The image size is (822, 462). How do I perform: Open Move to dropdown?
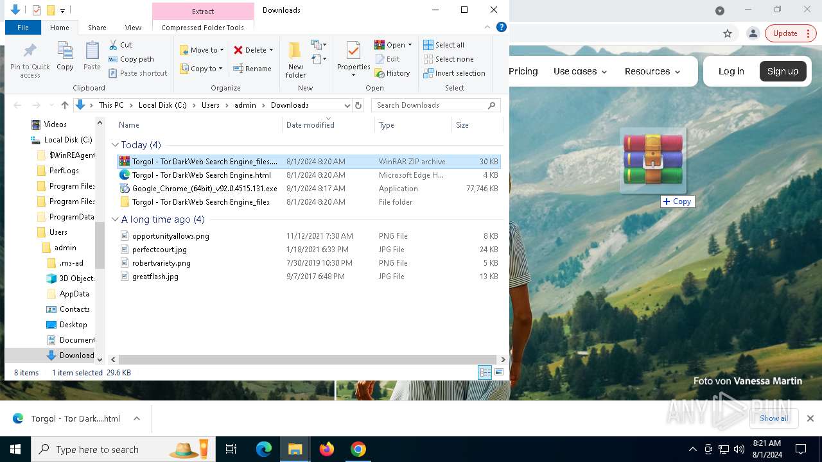pyautogui.click(x=202, y=50)
